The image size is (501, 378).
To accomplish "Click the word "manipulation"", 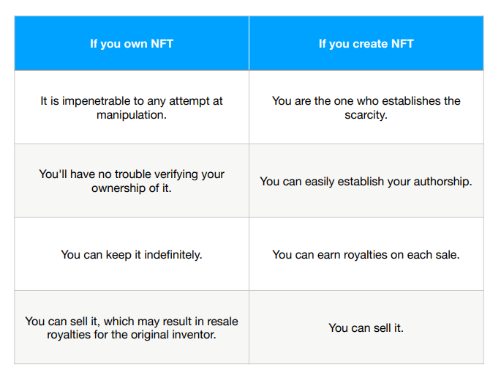I will click(x=132, y=115).
